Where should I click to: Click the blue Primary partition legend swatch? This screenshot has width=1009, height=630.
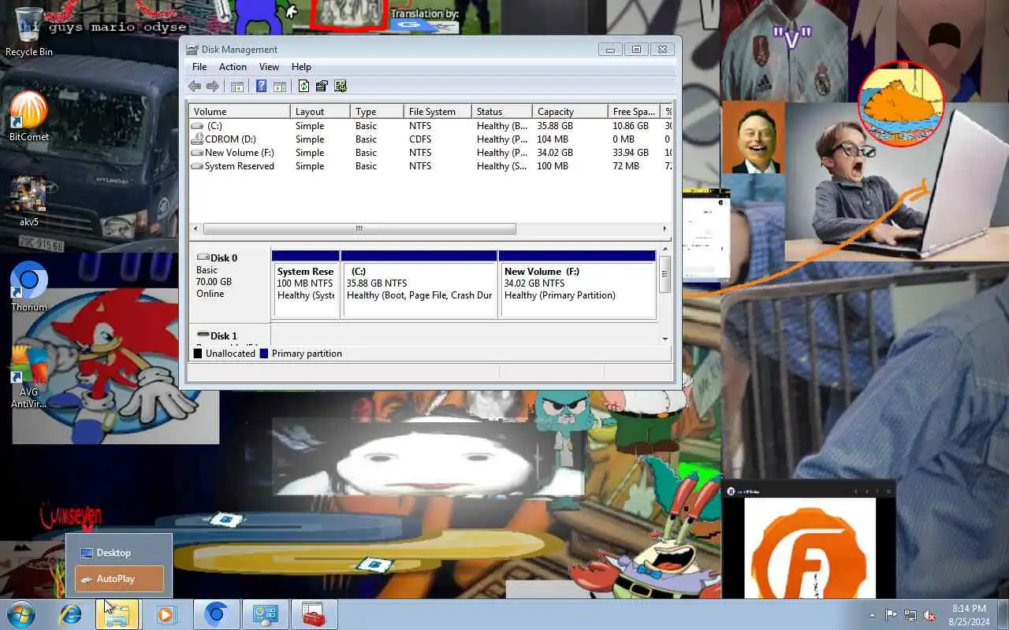click(264, 354)
